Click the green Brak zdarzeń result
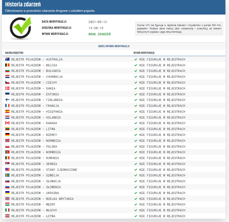This screenshot has height=222, width=229. point(99,34)
